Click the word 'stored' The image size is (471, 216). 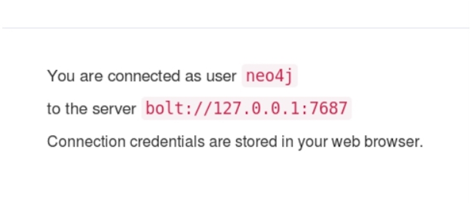[256, 141]
